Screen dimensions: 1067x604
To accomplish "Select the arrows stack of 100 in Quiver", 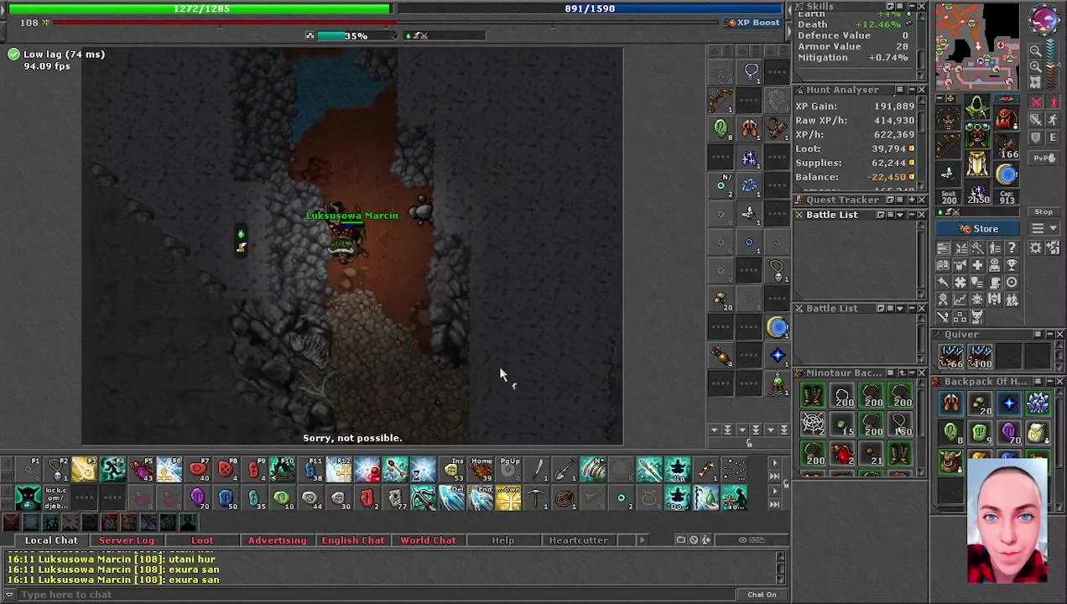I will (x=980, y=356).
